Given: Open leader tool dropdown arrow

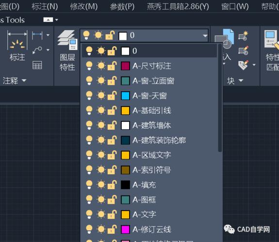Looking at the screenshot, I should point(48,50).
